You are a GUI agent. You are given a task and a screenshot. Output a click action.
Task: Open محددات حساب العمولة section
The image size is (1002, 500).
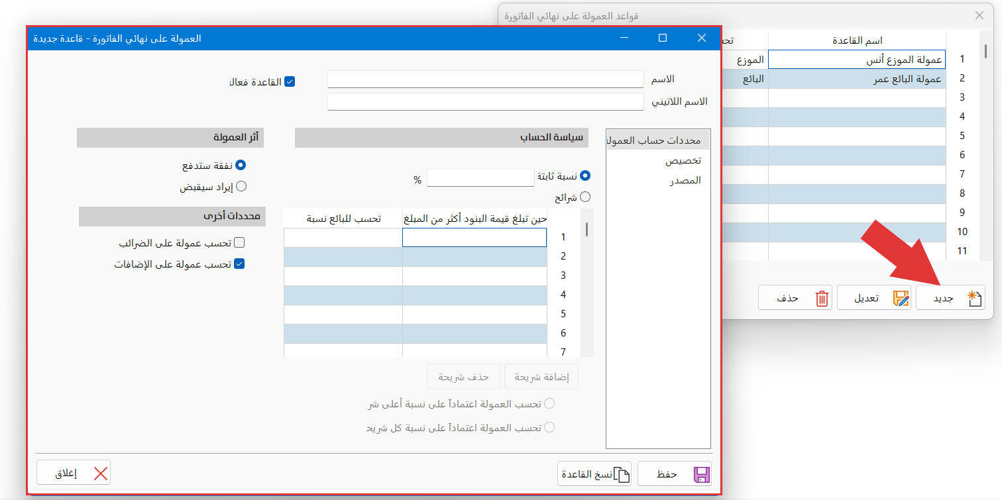click(657, 140)
